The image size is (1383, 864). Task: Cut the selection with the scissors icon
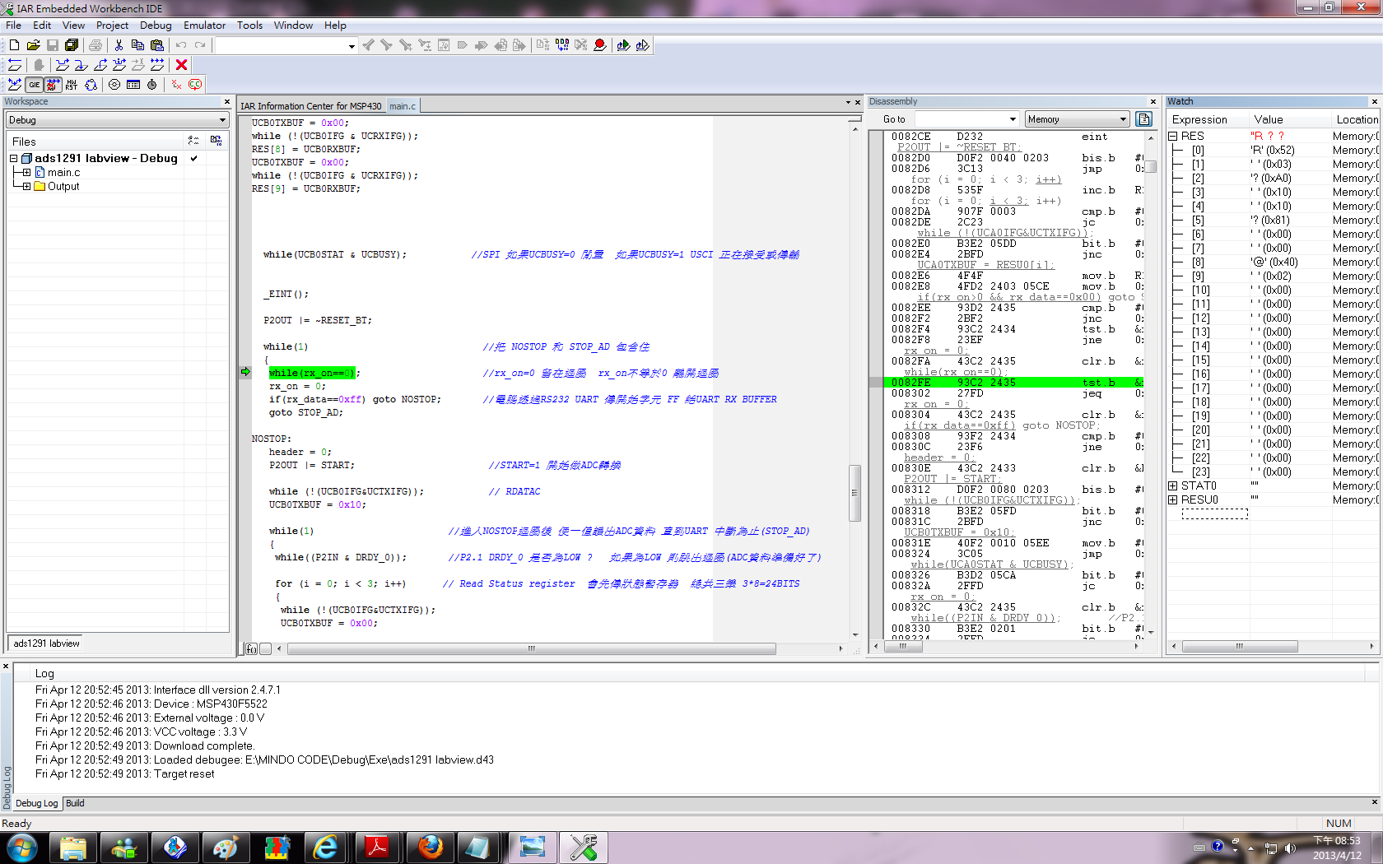tap(119, 45)
